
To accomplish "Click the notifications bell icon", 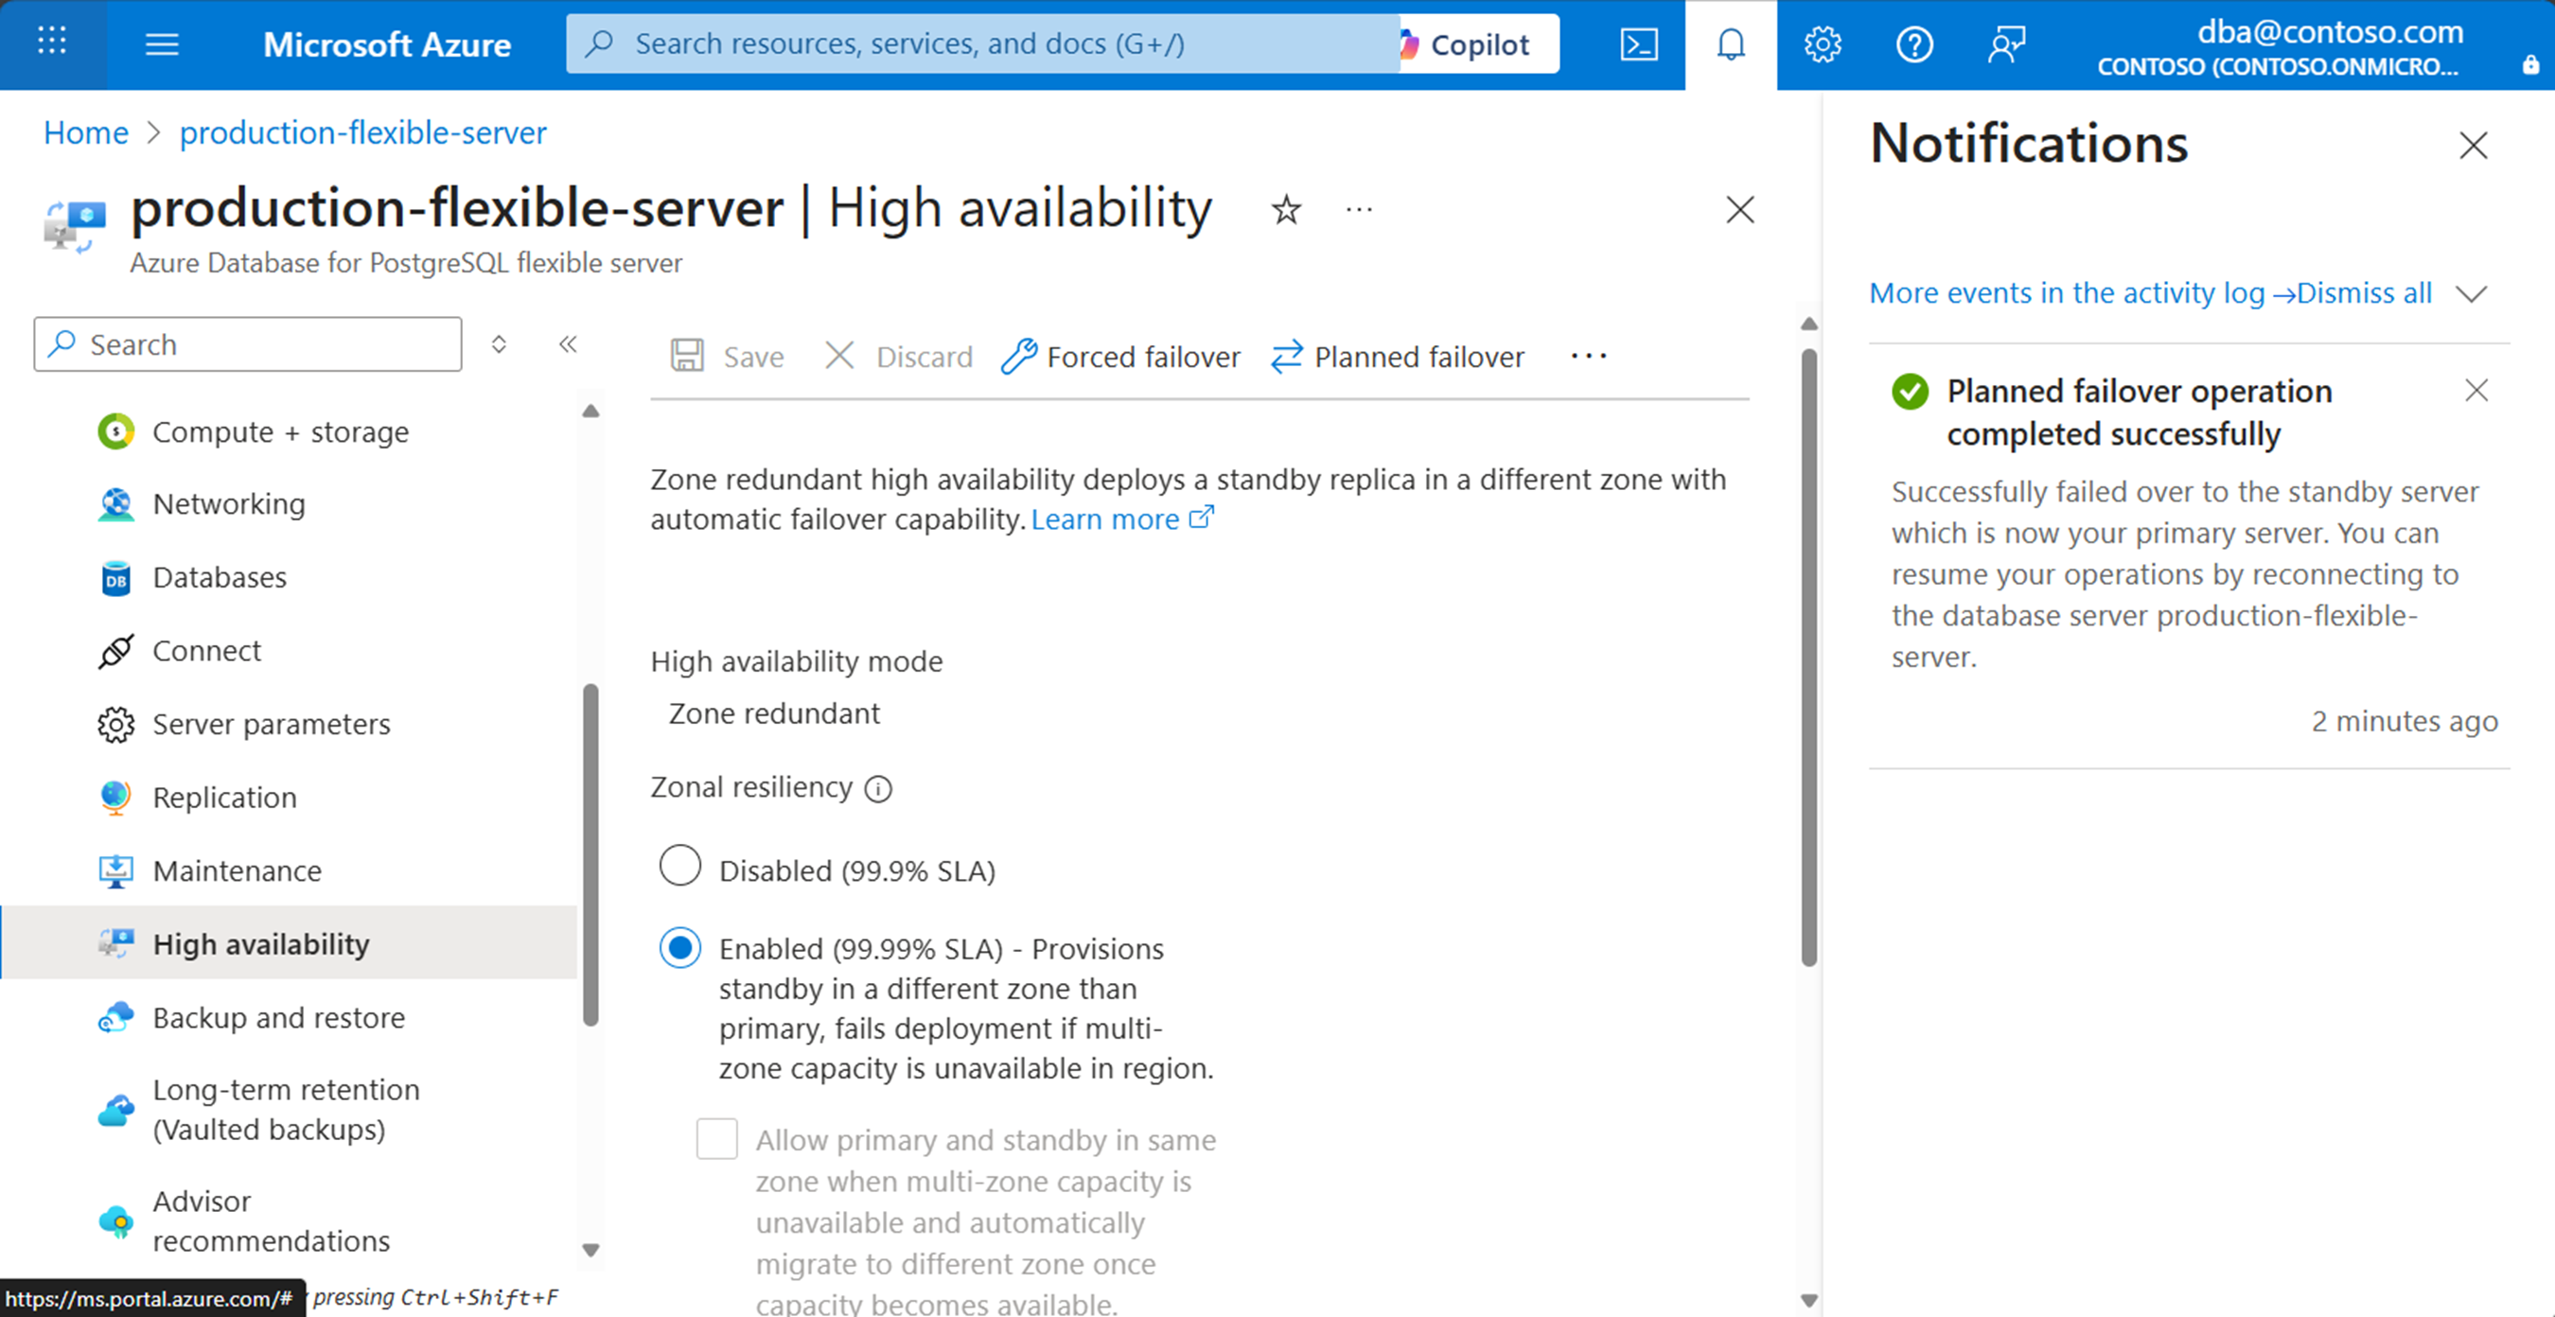I will [1731, 44].
